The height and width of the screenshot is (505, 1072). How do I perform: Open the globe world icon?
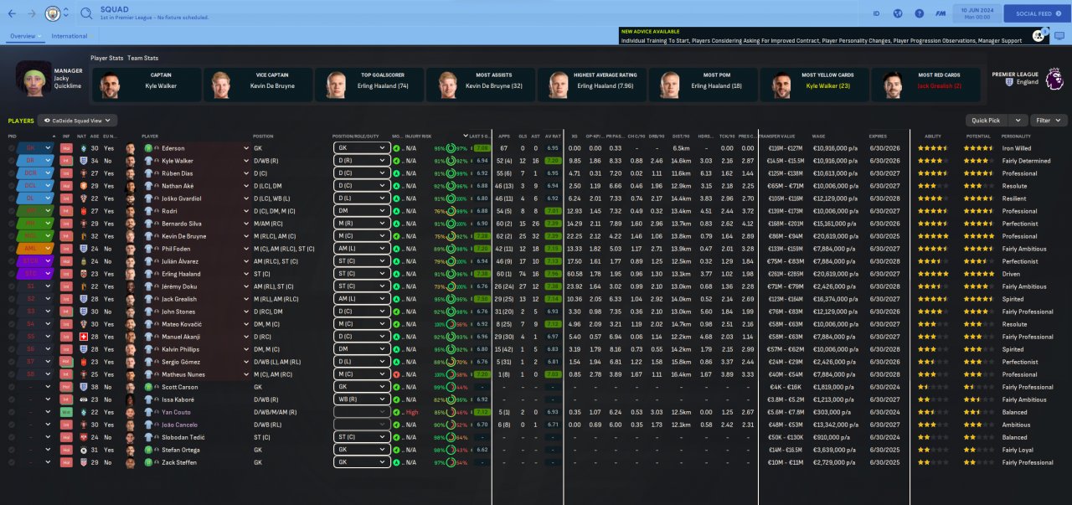[898, 13]
